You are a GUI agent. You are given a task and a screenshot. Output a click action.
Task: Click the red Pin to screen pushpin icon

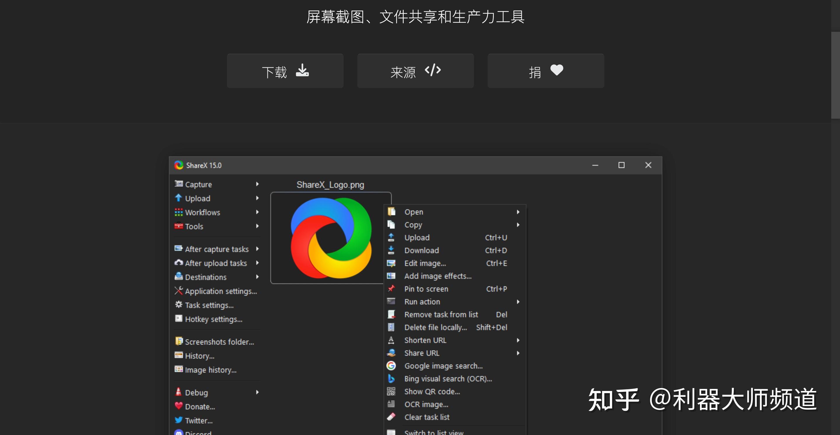[391, 289]
